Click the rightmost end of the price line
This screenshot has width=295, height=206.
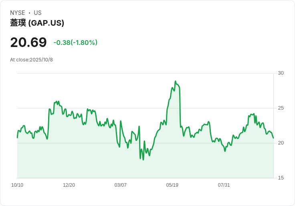273,138
